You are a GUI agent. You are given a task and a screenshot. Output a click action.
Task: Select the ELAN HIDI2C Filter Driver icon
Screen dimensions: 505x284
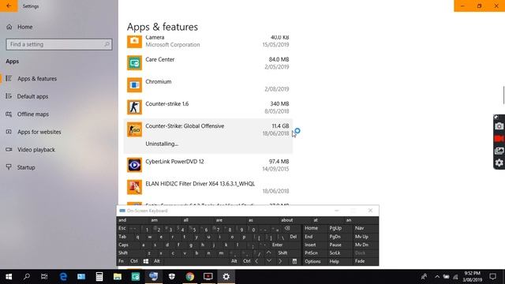pyautogui.click(x=134, y=187)
